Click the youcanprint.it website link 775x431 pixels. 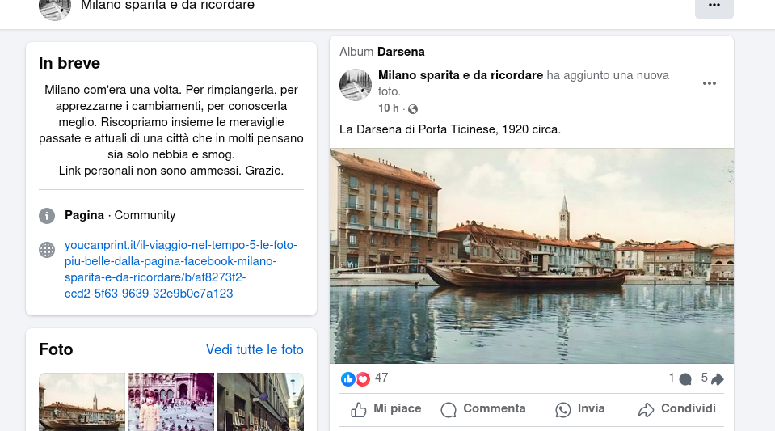171,269
